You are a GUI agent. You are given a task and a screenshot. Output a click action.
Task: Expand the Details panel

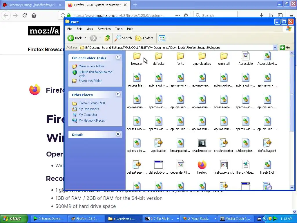[x=118, y=134]
